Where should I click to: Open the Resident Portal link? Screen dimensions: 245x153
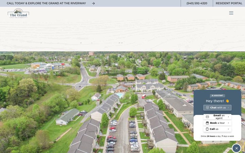tap(229, 3)
